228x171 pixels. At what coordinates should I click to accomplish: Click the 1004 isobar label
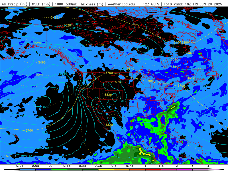point(196,64)
